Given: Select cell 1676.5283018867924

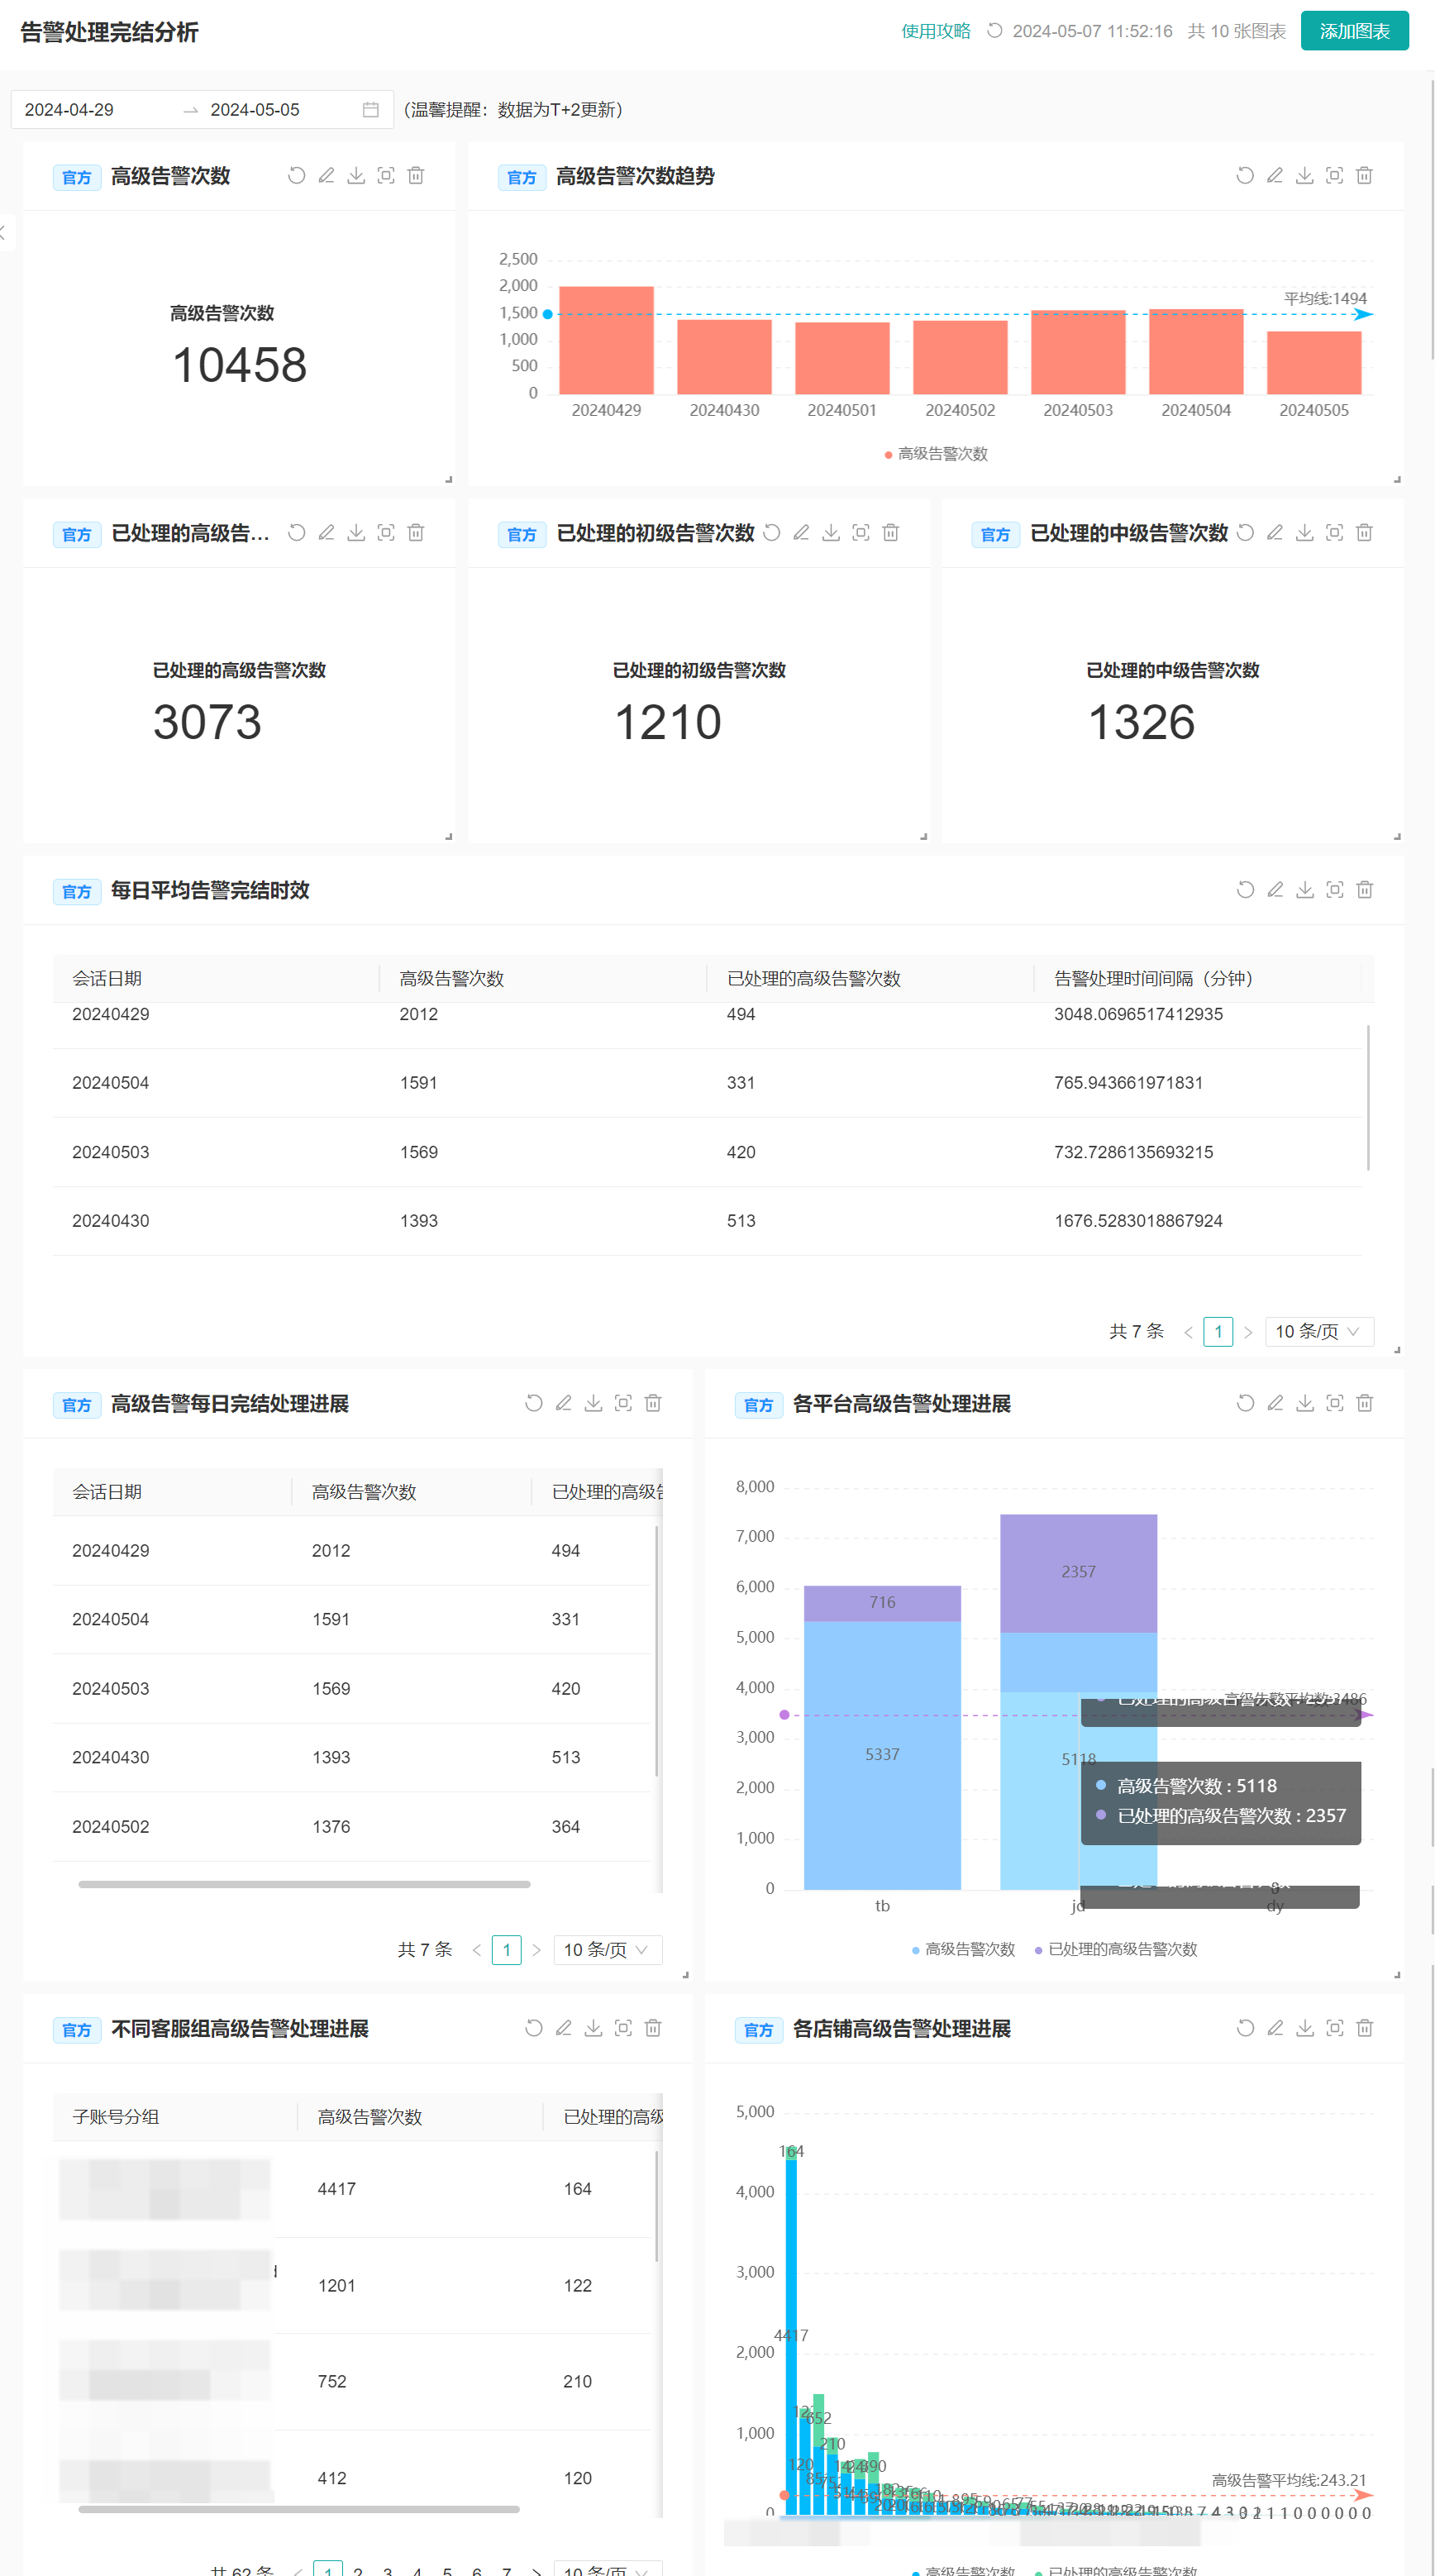Looking at the screenshot, I should tap(1138, 1221).
